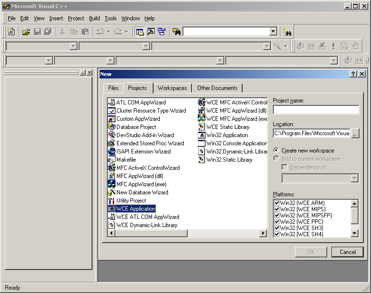Image resolution: width=371 pixels, height=293 pixels.
Task: Switch to the Files tab
Action: click(x=113, y=88)
